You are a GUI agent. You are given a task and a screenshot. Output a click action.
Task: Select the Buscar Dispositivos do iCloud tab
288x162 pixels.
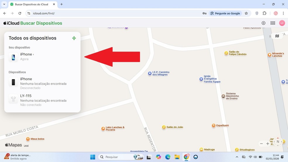(x=31, y=4)
